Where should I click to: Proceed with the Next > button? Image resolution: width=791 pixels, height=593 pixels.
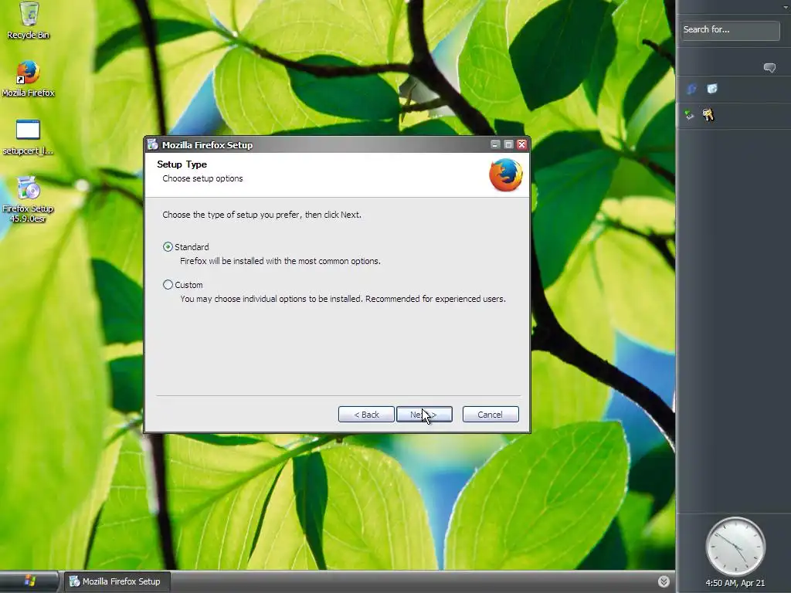[424, 415]
